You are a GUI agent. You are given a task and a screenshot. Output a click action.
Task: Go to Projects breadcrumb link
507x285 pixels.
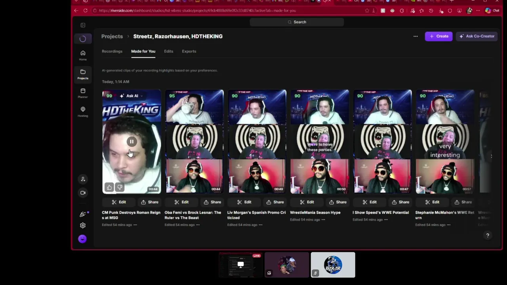coord(112,36)
